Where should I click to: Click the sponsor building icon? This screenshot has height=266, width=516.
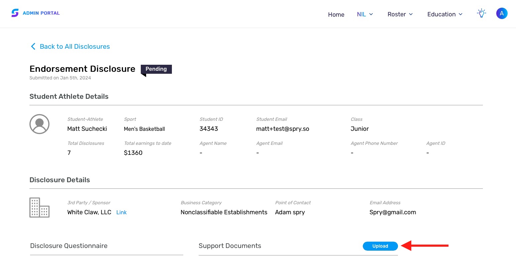(x=39, y=207)
